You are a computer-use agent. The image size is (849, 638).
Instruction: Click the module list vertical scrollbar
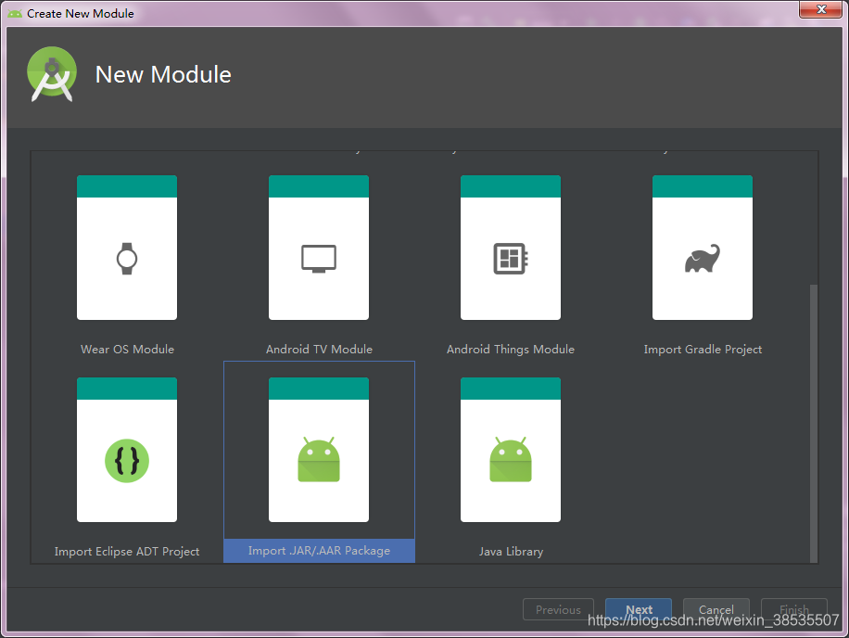(813, 423)
